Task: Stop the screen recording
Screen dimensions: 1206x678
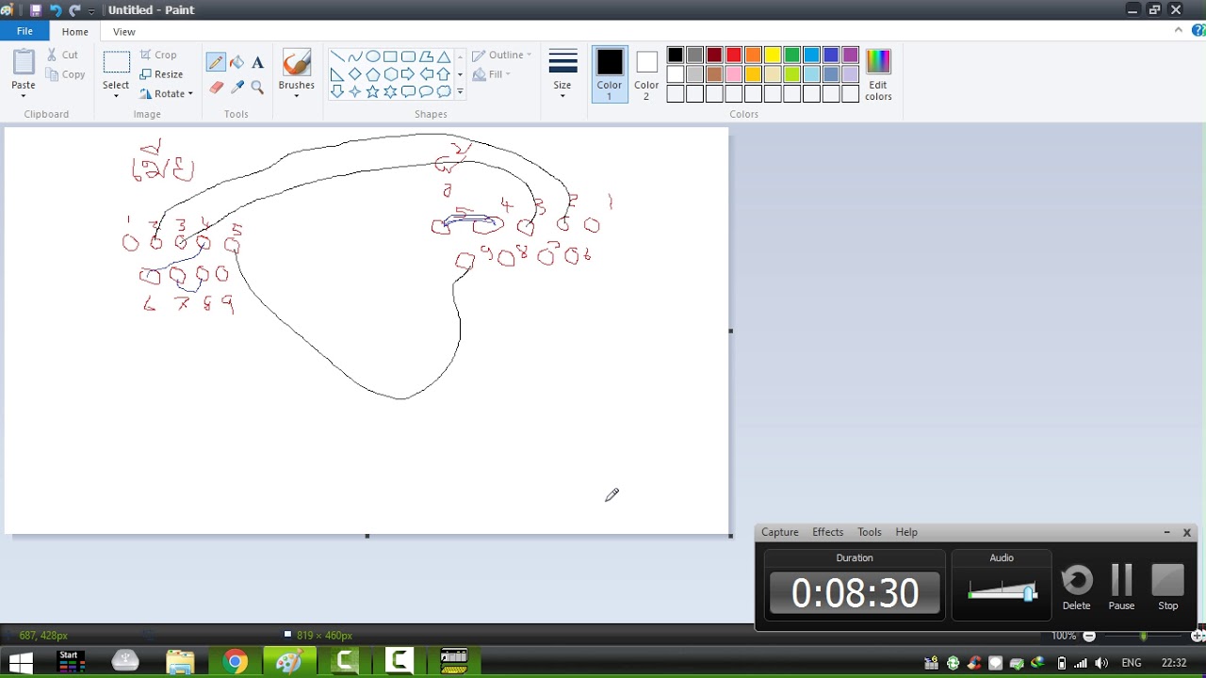Action: coord(1167,588)
